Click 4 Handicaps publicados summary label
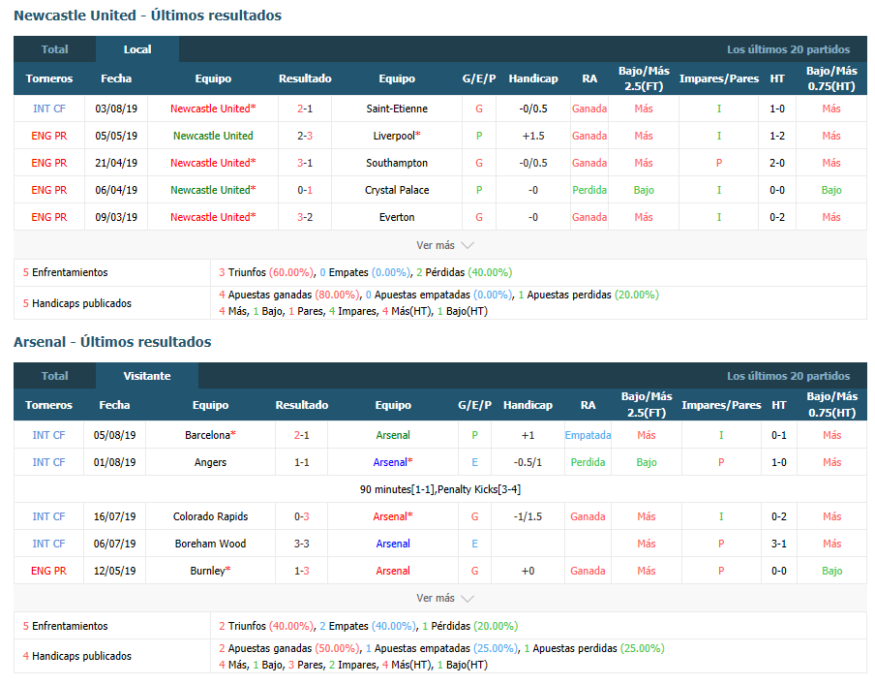875x685 pixels. pyautogui.click(x=77, y=656)
